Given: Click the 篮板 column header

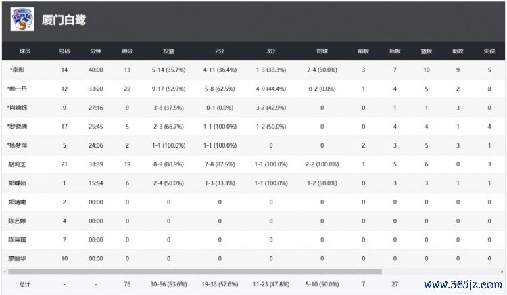Looking at the screenshot, I should click(x=426, y=51).
